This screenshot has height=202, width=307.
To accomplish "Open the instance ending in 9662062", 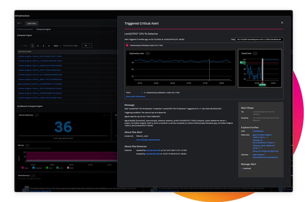I will [x=40, y=80].
